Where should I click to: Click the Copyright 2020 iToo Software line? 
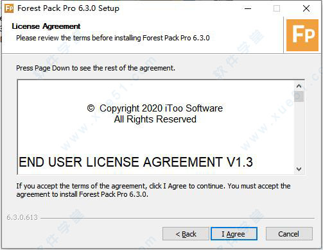click(155, 108)
